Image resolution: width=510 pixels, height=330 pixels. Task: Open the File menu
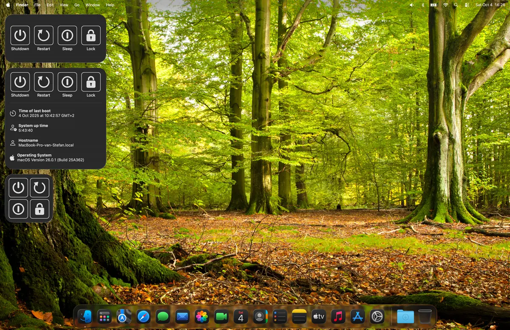37,5
